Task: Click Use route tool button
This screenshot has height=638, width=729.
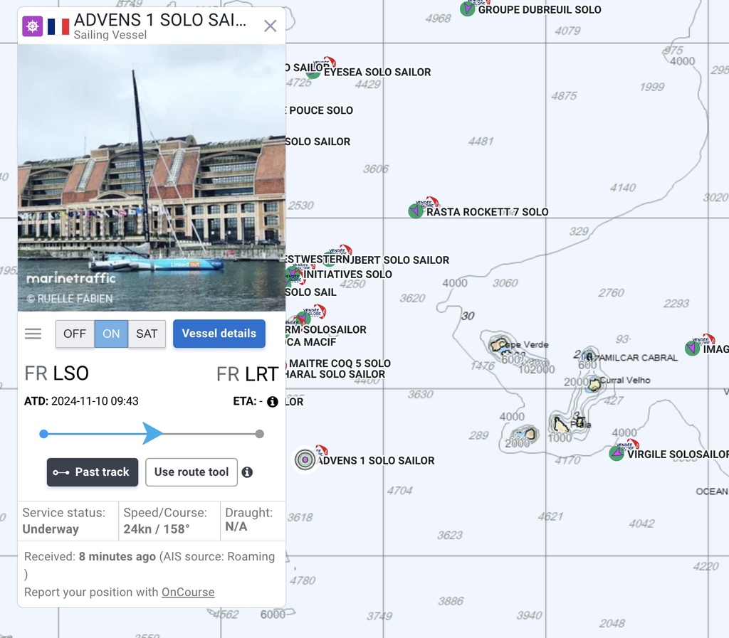Action: [192, 472]
